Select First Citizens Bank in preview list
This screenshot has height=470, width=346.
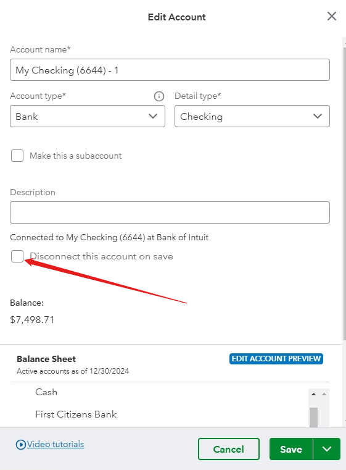click(76, 414)
